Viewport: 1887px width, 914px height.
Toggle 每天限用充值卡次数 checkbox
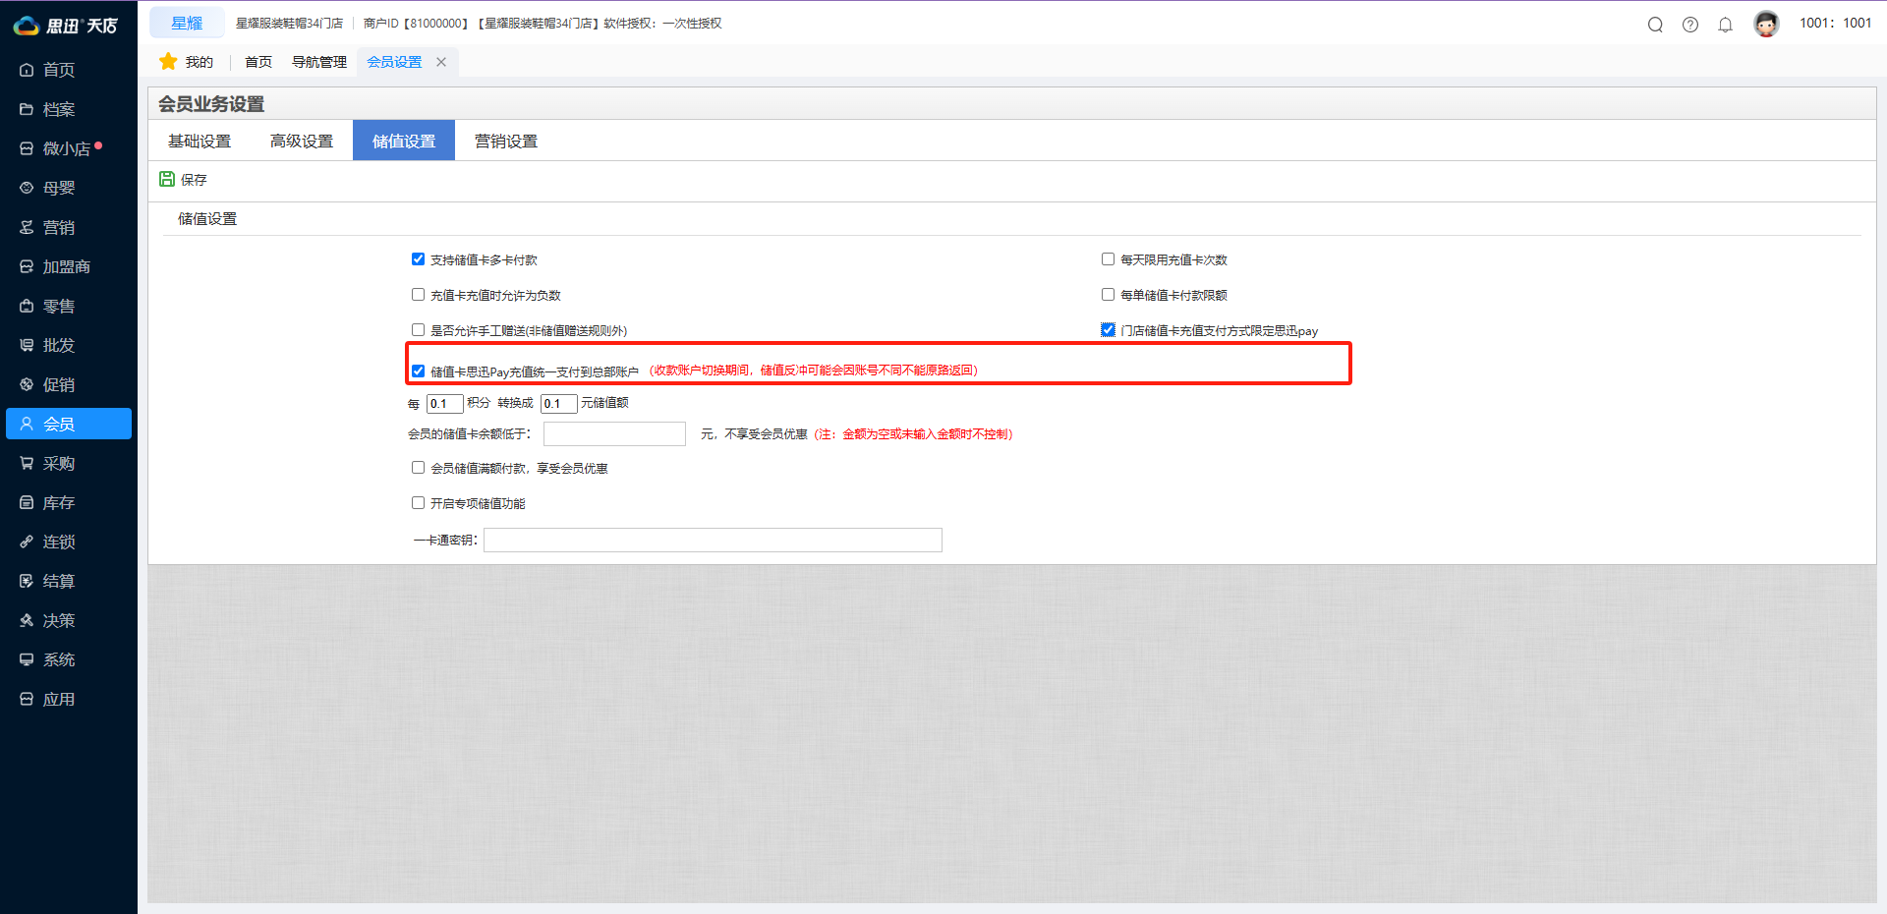pyautogui.click(x=1108, y=259)
